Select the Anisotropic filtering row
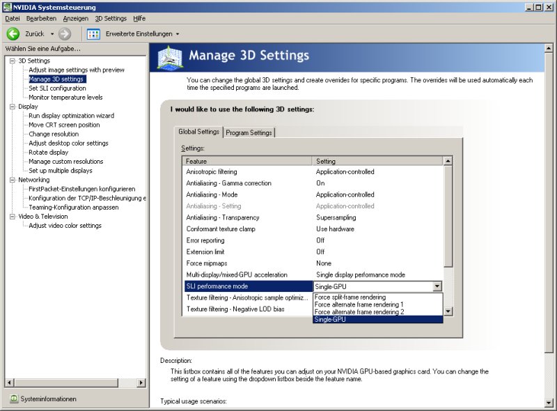The width and height of the screenshot is (557, 411). pos(313,172)
